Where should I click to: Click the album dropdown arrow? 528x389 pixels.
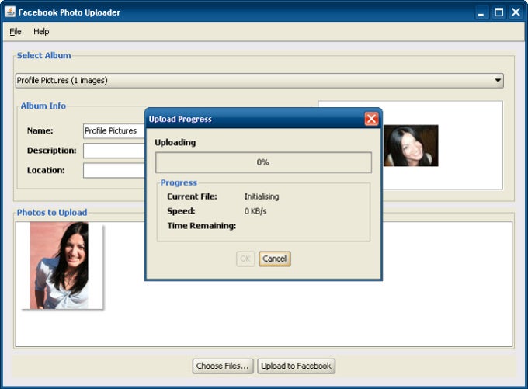coord(498,81)
